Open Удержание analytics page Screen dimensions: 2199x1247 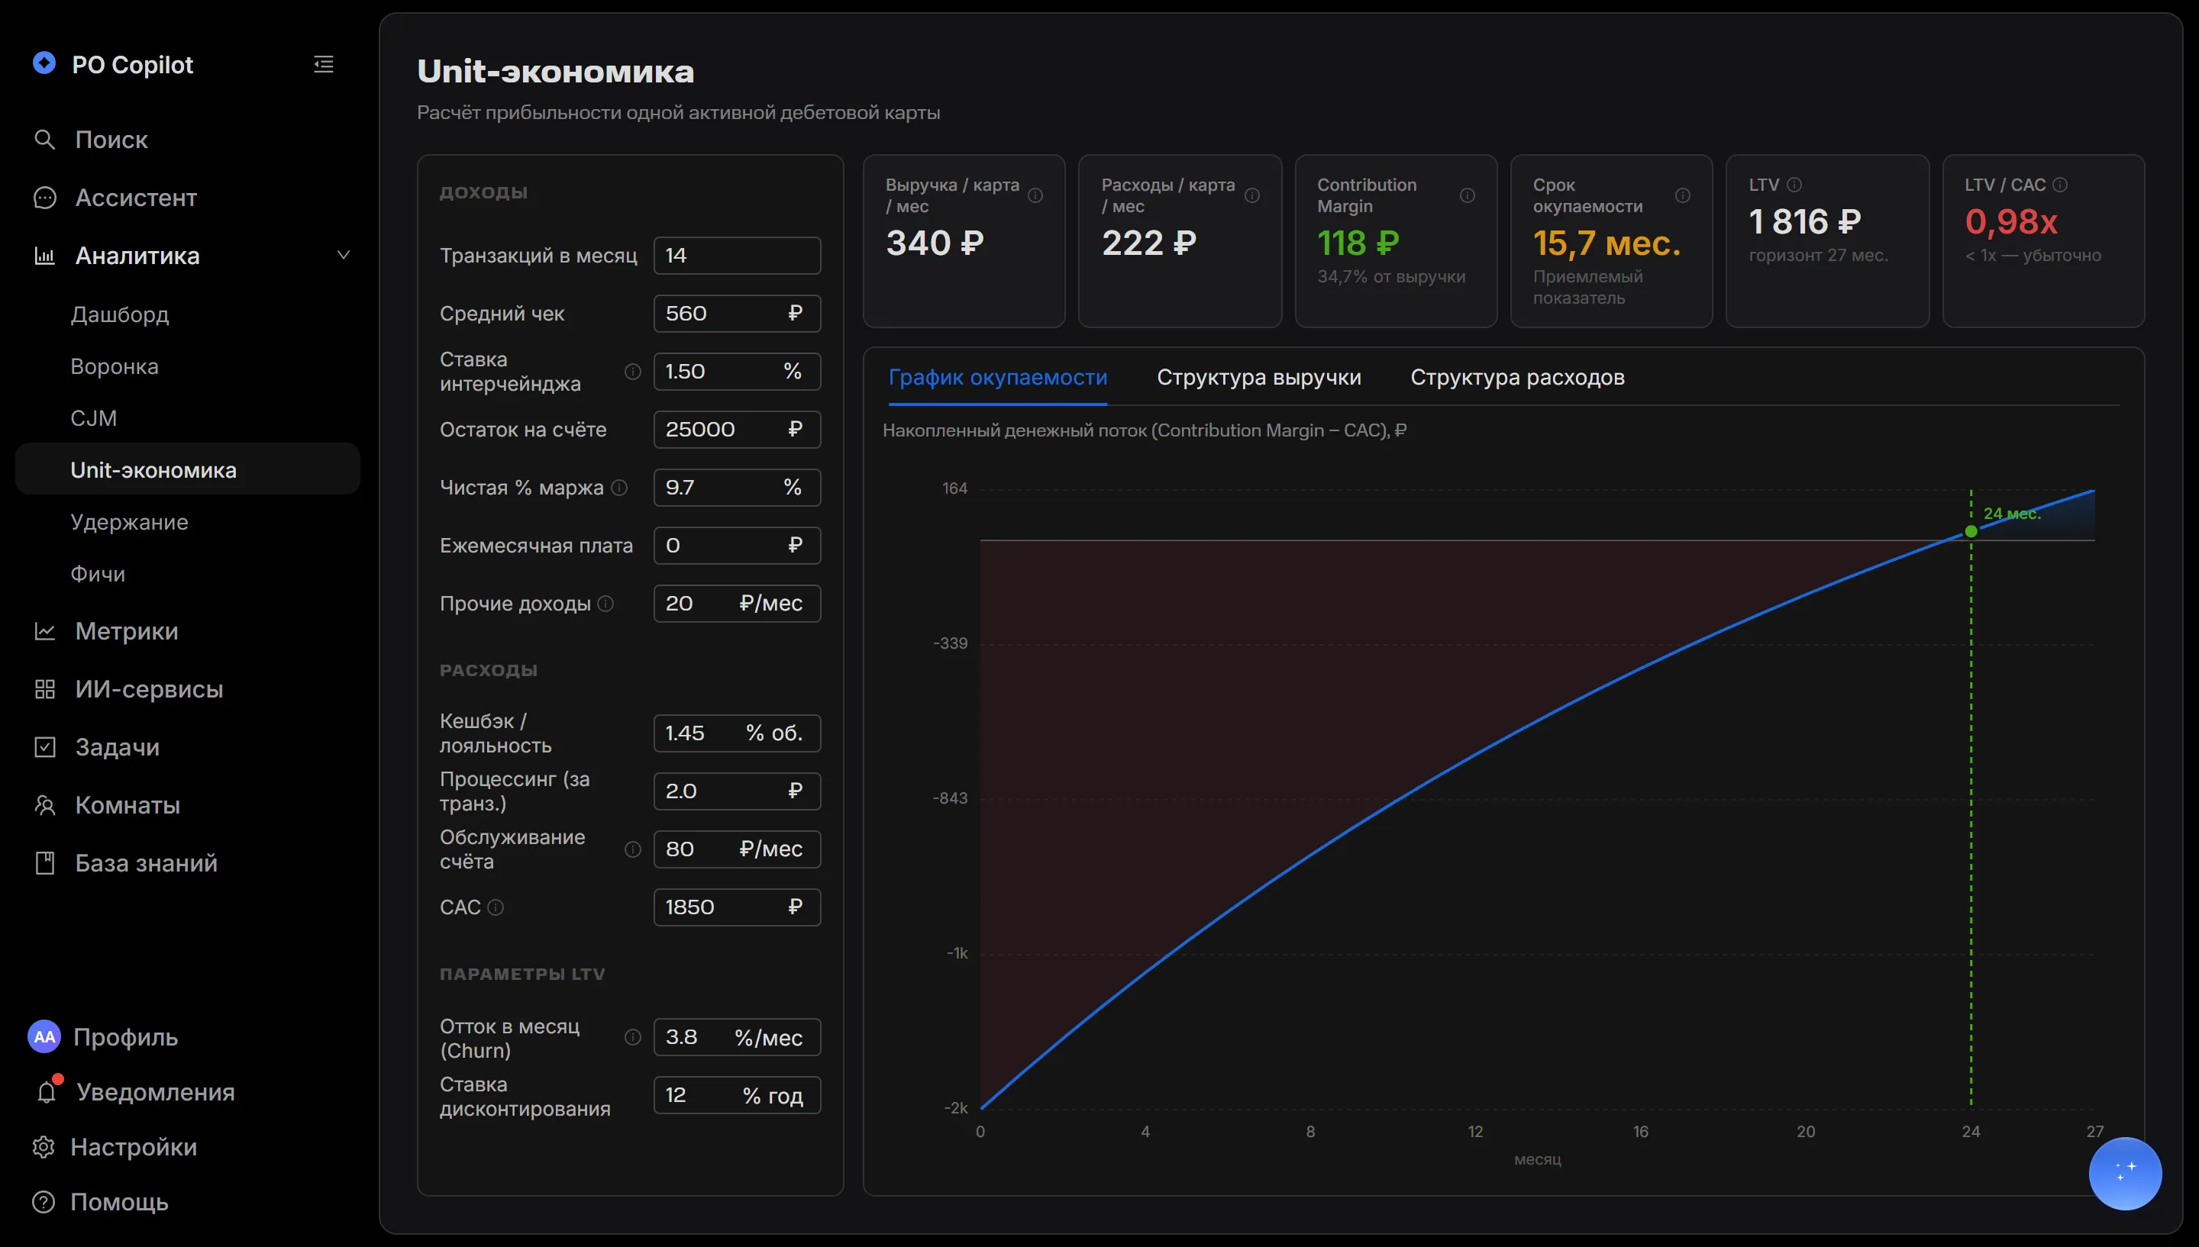click(x=129, y=521)
